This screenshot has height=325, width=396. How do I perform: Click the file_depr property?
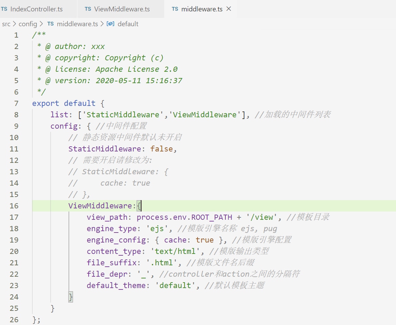tap(107, 274)
